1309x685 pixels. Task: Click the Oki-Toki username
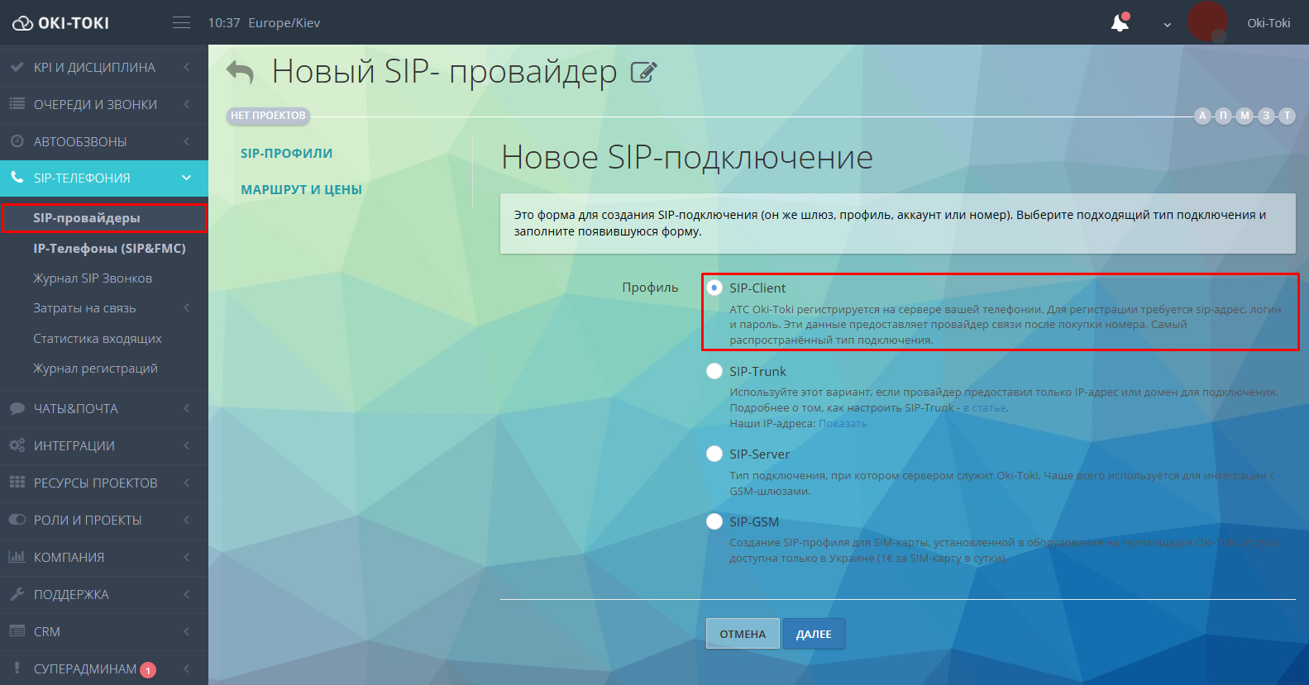coord(1268,23)
